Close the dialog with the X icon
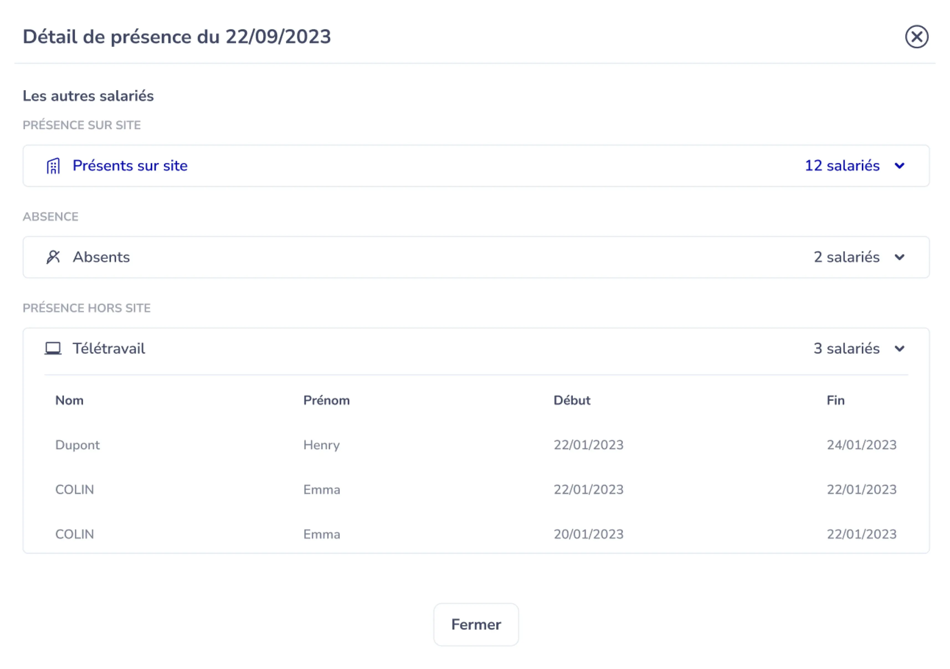 tap(916, 37)
